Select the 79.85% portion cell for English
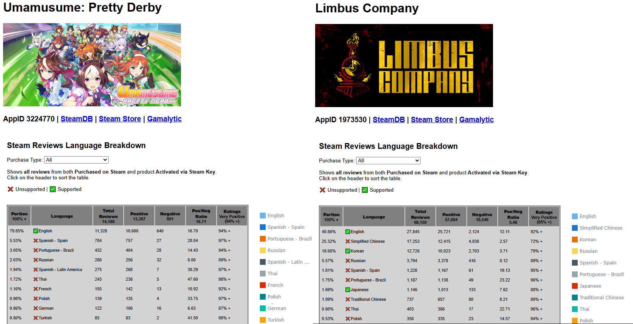633x324 pixels. [x=19, y=231]
